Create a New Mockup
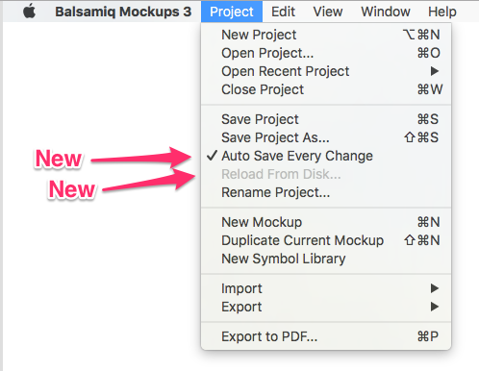This screenshot has height=371, width=479. tap(326, 222)
